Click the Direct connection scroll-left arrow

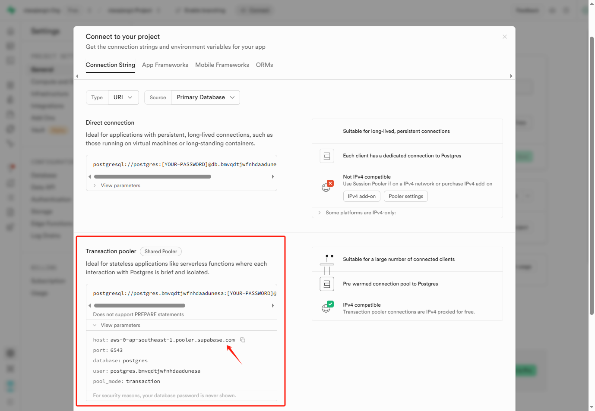click(89, 176)
